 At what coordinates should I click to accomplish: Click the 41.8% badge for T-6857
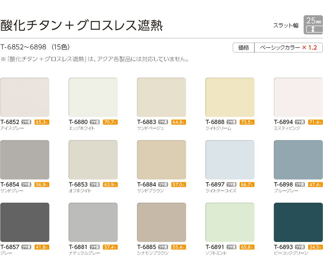coord(42,247)
